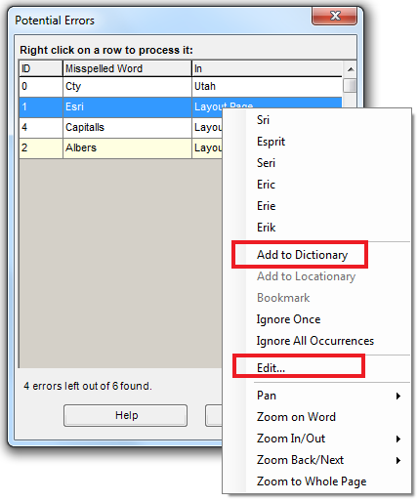Click the Help button

[x=126, y=415]
